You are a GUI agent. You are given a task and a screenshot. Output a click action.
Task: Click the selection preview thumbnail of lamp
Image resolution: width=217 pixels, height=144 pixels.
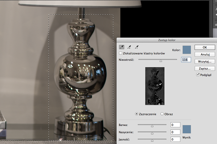155,86
